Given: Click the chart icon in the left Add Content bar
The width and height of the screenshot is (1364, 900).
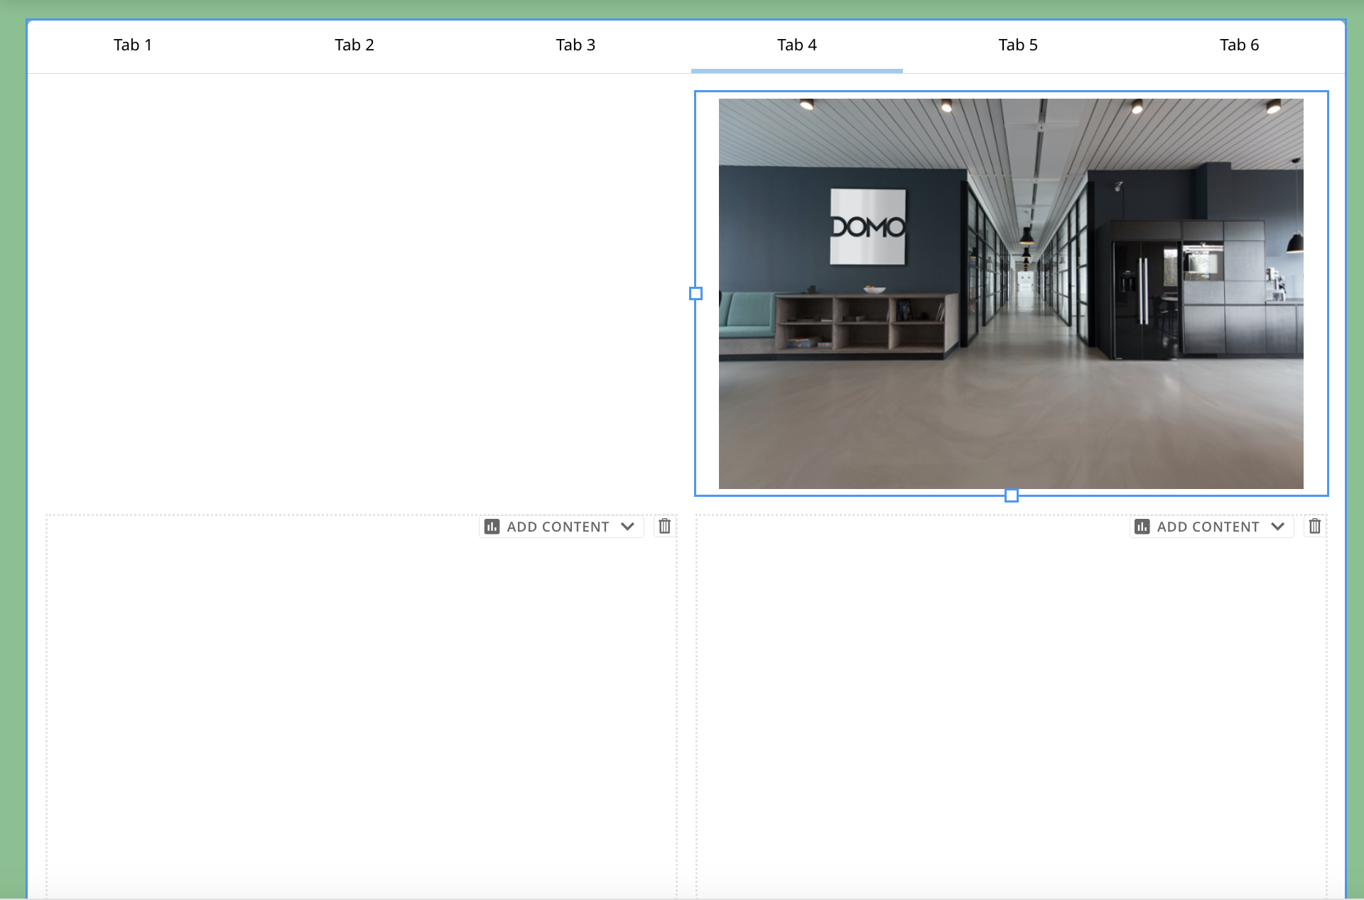Looking at the screenshot, I should [493, 527].
